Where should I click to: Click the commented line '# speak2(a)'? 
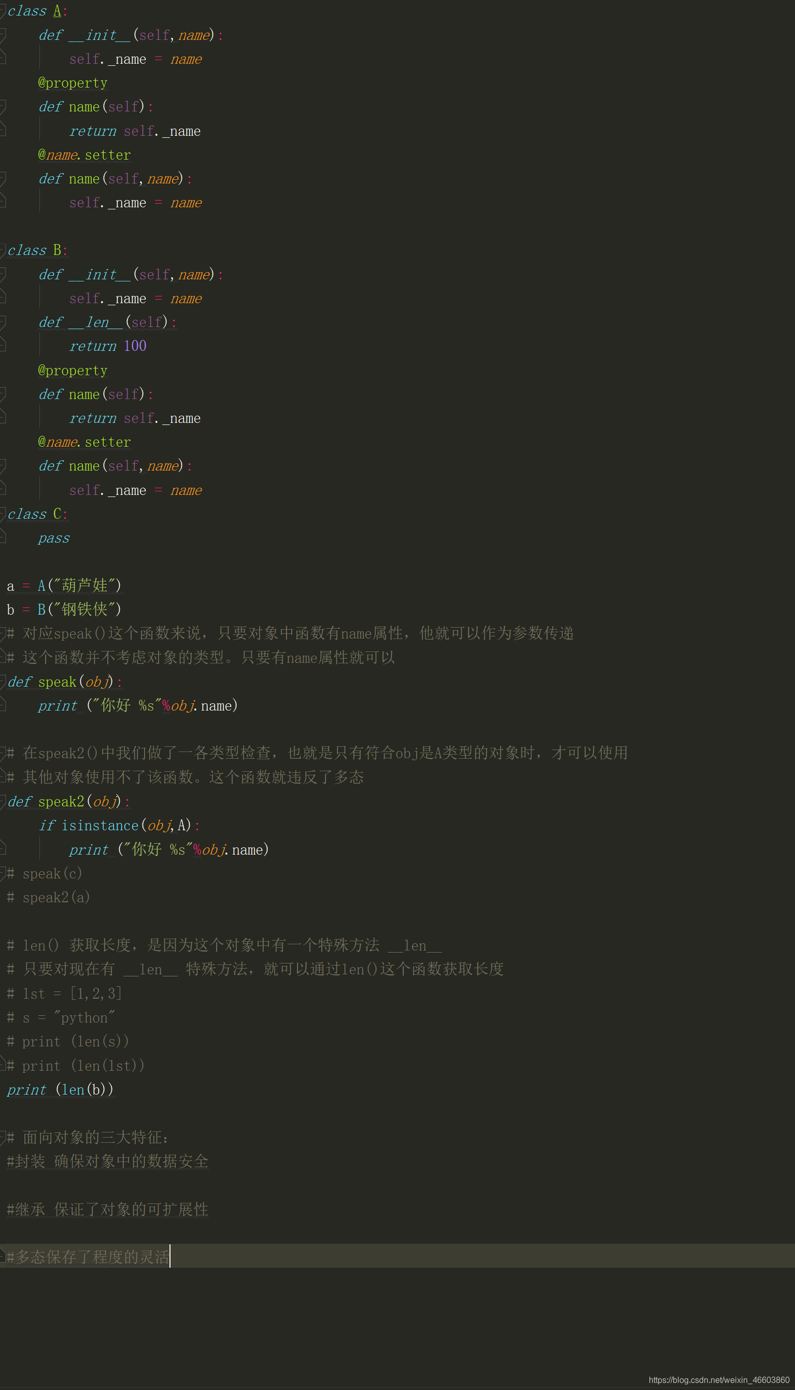coord(48,898)
